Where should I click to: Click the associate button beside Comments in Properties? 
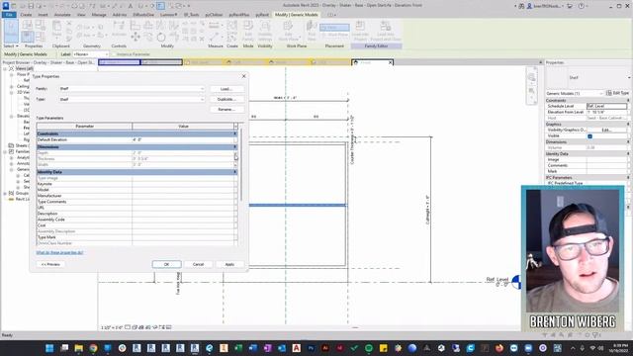pyautogui.click(x=628, y=165)
